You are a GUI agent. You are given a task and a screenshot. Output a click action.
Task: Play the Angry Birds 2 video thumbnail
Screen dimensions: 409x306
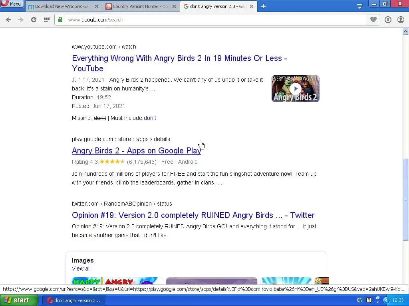[295, 89]
